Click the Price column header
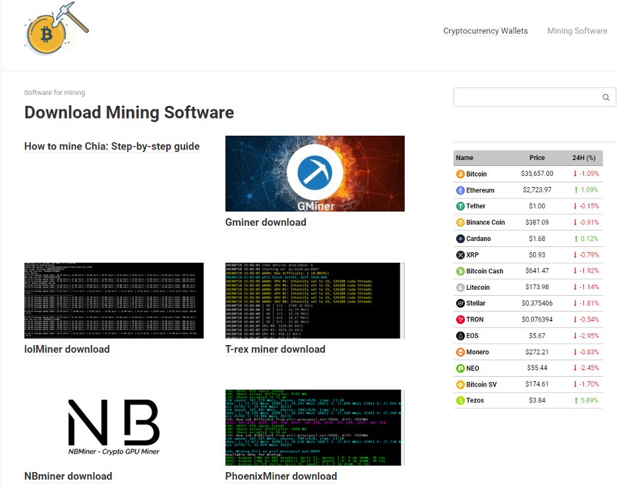This screenshot has height=490, width=617. 537,157
